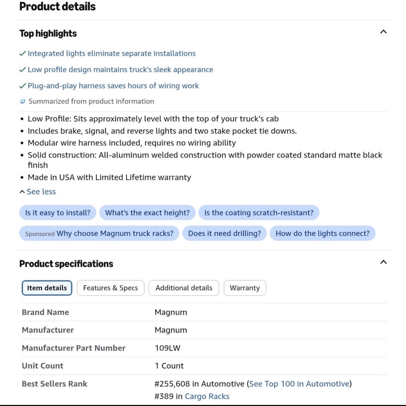Open the Additional details tab
Screen dimensions: 406x406
tap(184, 288)
